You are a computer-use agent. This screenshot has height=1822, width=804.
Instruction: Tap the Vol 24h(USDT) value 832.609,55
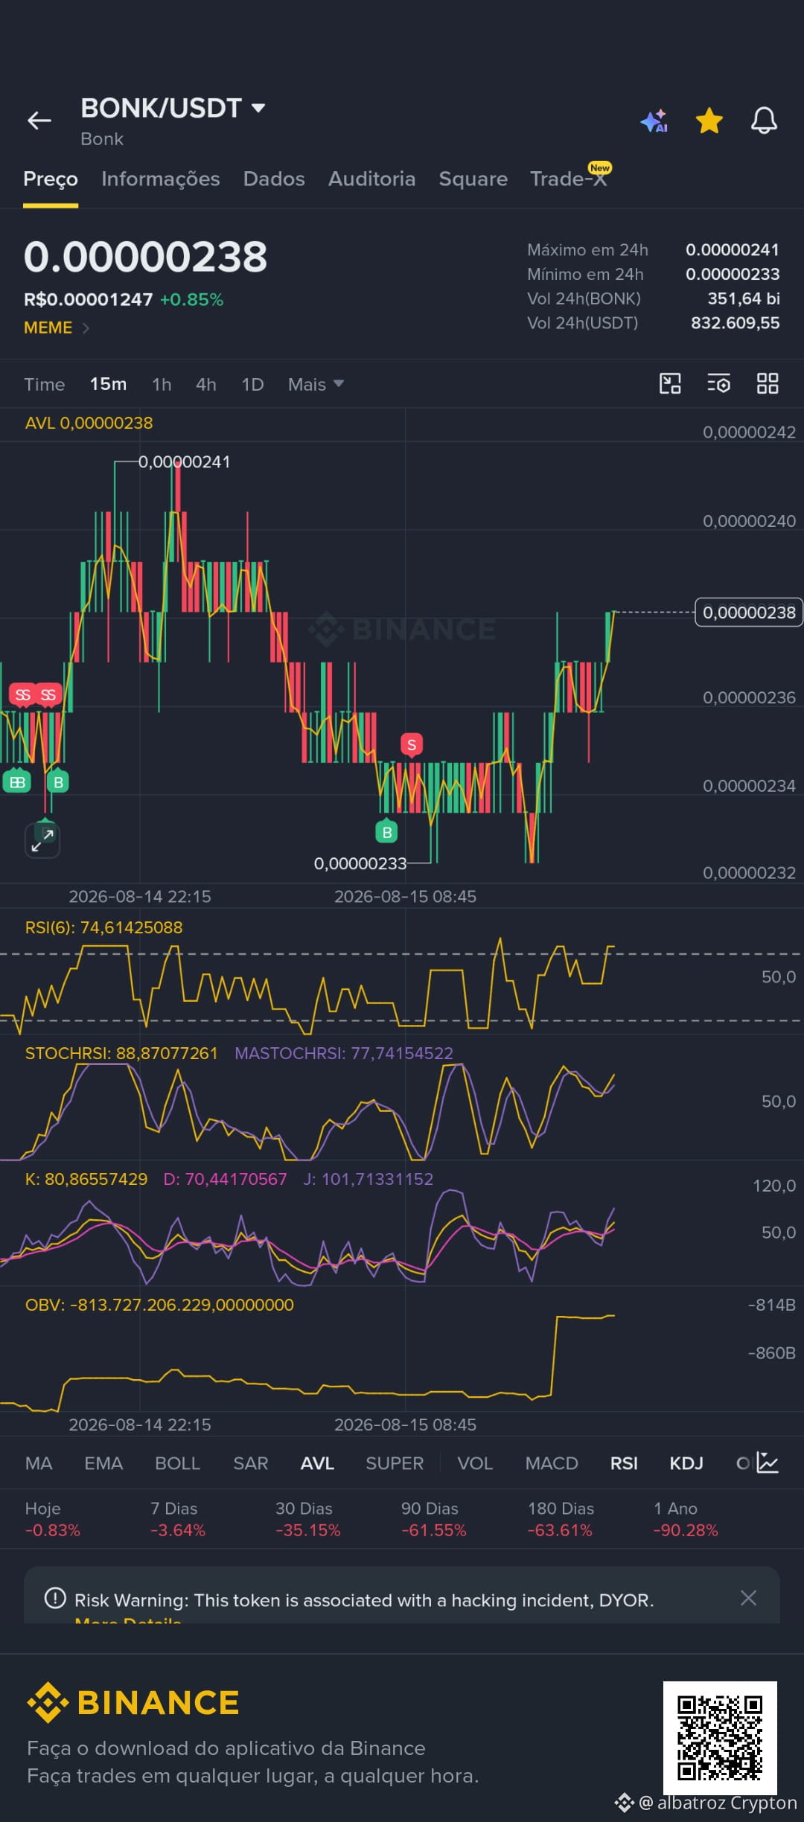pyautogui.click(x=735, y=323)
